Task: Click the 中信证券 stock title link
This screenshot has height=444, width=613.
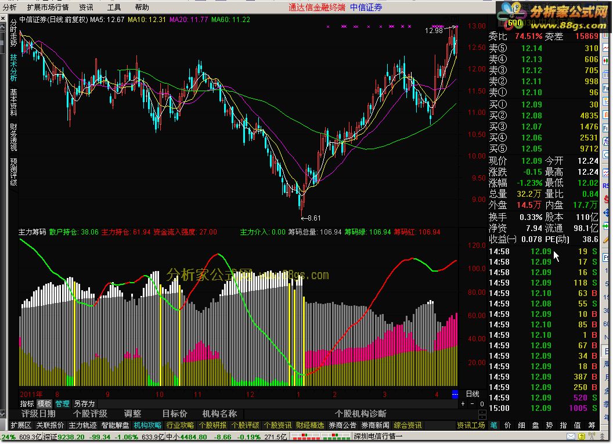Action: (x=366, y=8)
